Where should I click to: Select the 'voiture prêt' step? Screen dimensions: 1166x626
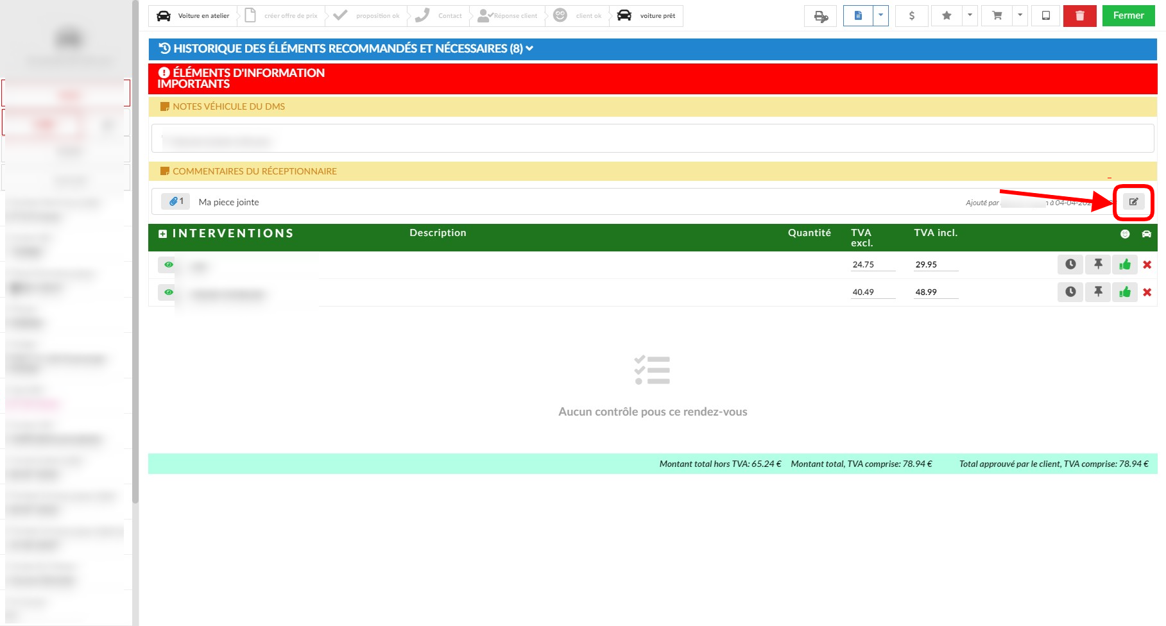(647, 16)
